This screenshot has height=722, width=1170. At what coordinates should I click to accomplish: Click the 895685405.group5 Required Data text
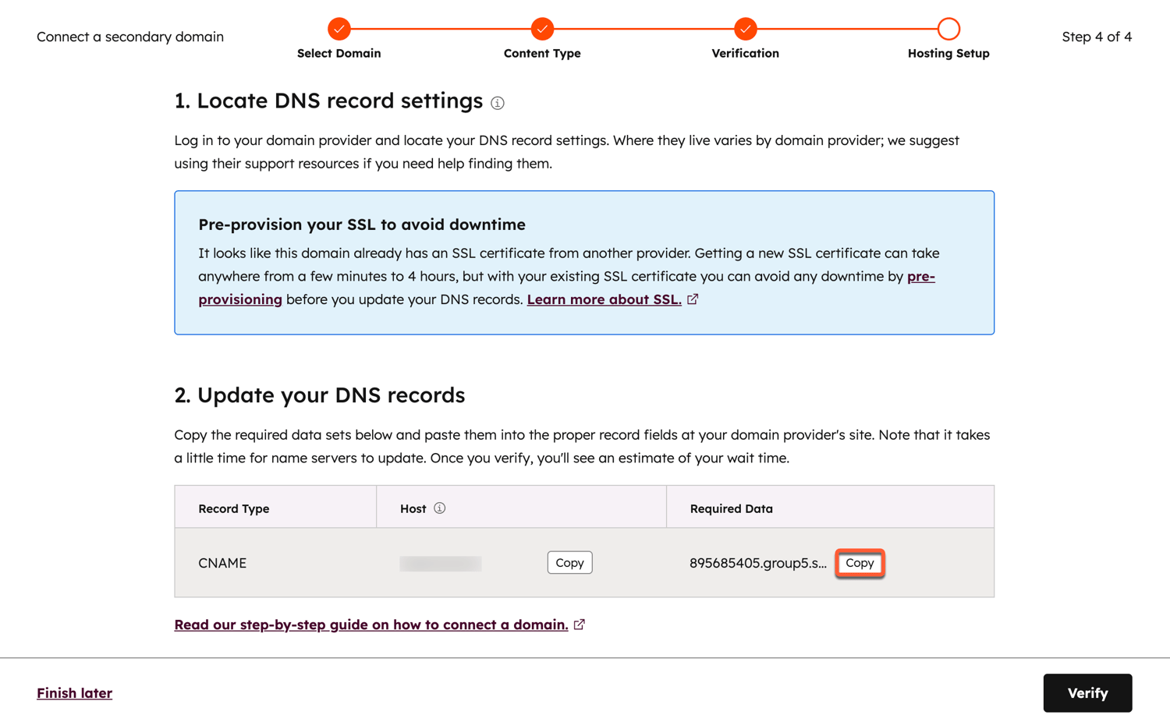click(x=757, y=562)
